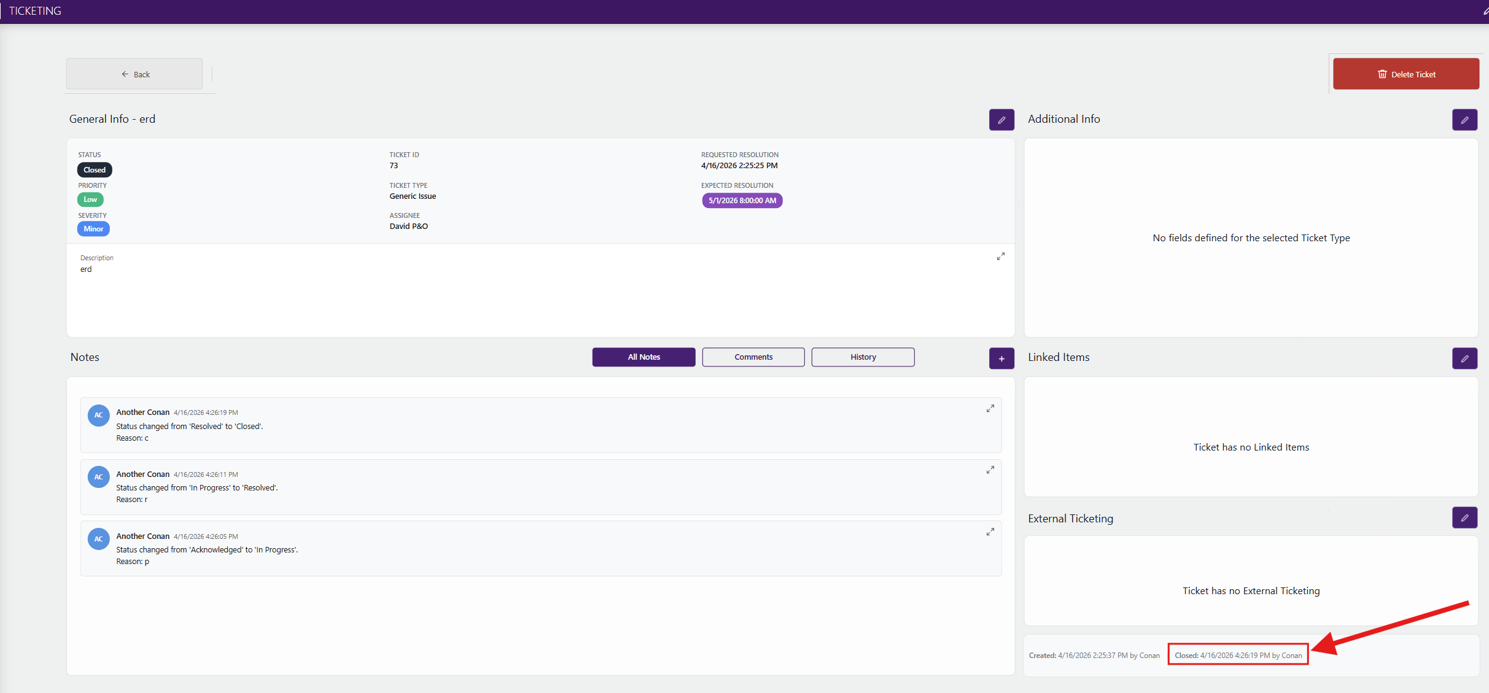Click the 'General Info - erd' heading
This screenshot has height=693, width=1489.
point(112,119)
